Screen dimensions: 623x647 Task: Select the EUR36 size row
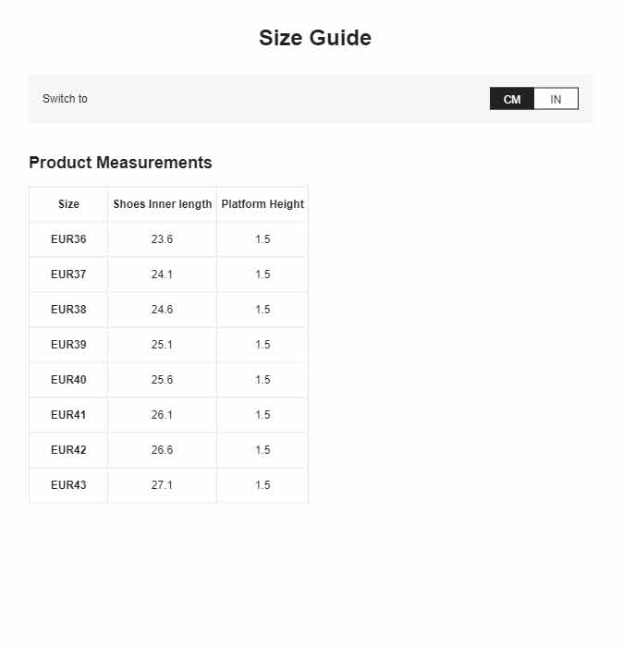click(169, 239)
